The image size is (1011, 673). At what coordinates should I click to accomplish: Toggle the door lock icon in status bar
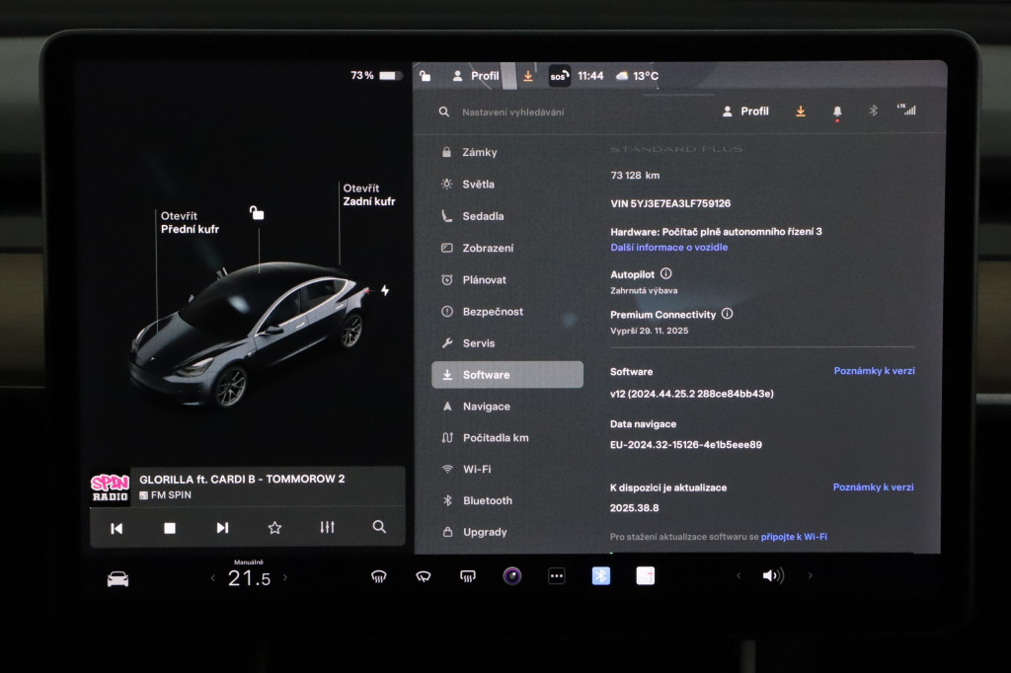[x=424, y=75]
